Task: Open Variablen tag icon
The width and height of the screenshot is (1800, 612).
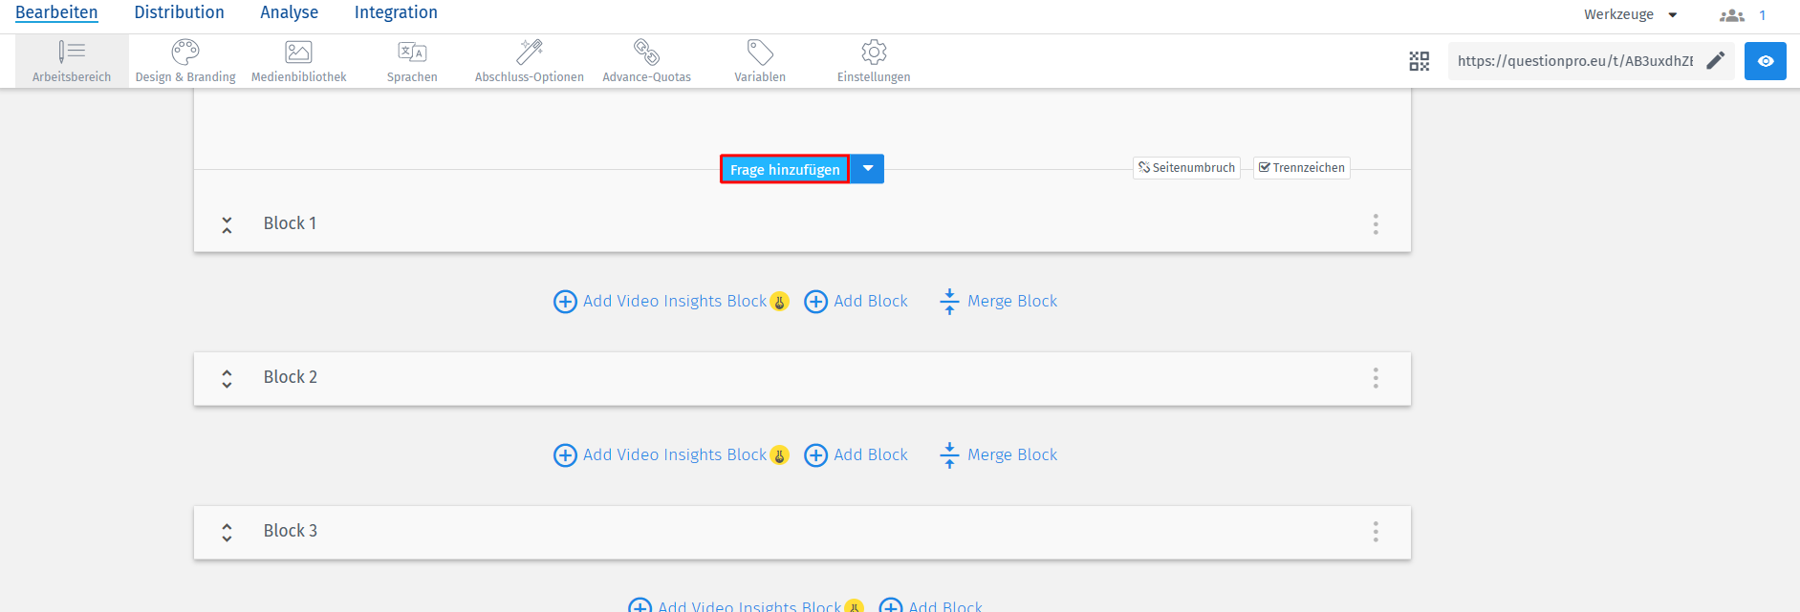Action: [760, 53]
